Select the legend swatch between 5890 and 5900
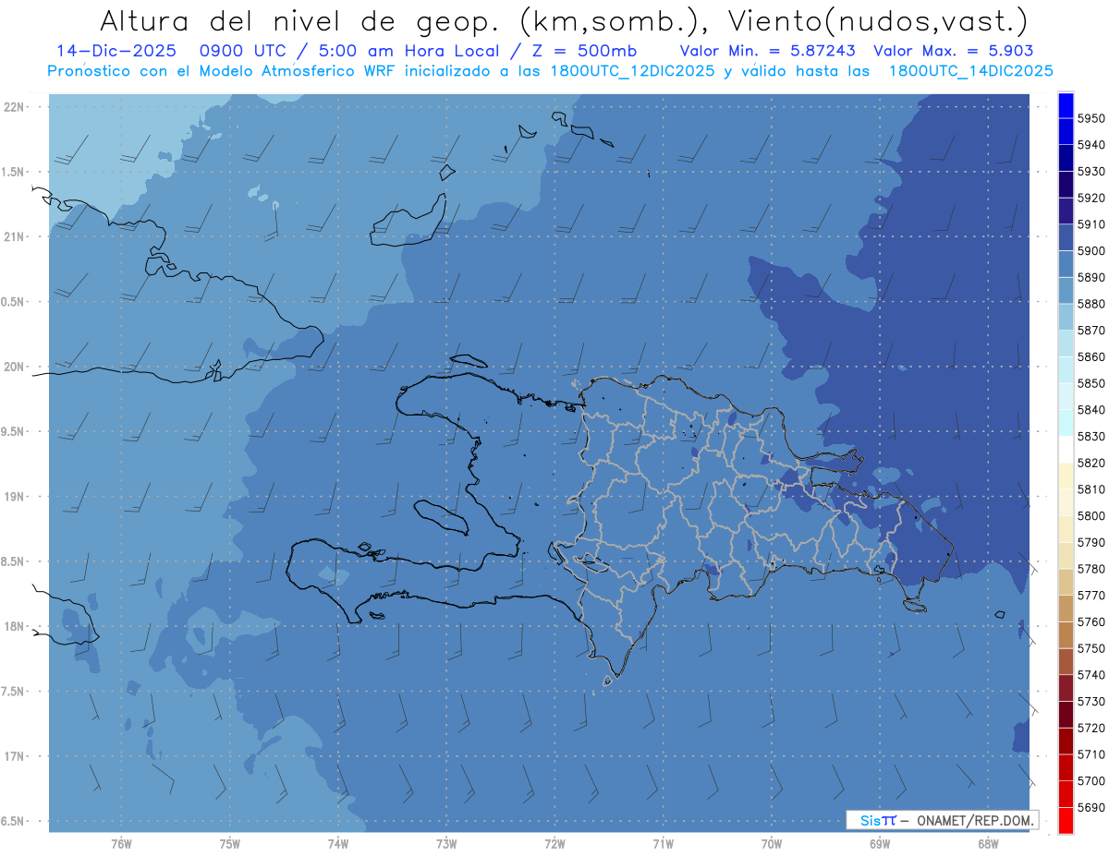 pos(1066,264)
